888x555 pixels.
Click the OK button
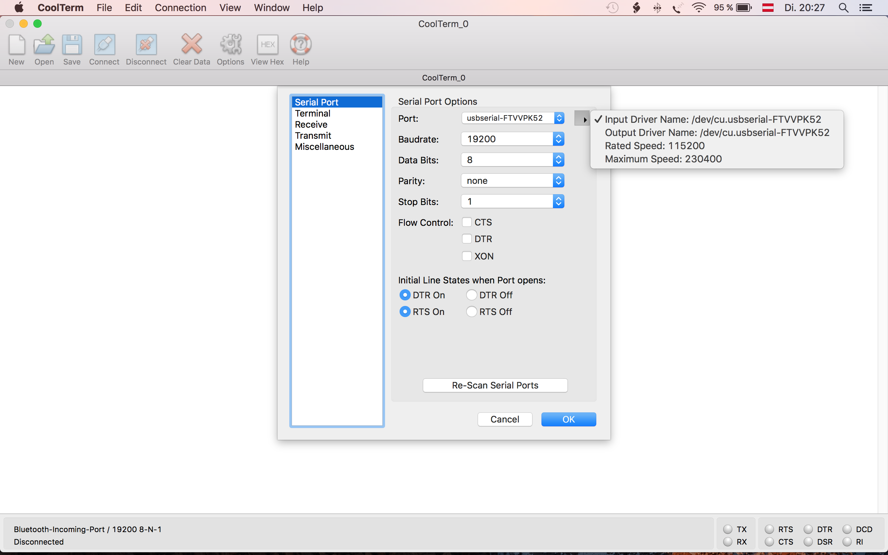coord(569,419)
